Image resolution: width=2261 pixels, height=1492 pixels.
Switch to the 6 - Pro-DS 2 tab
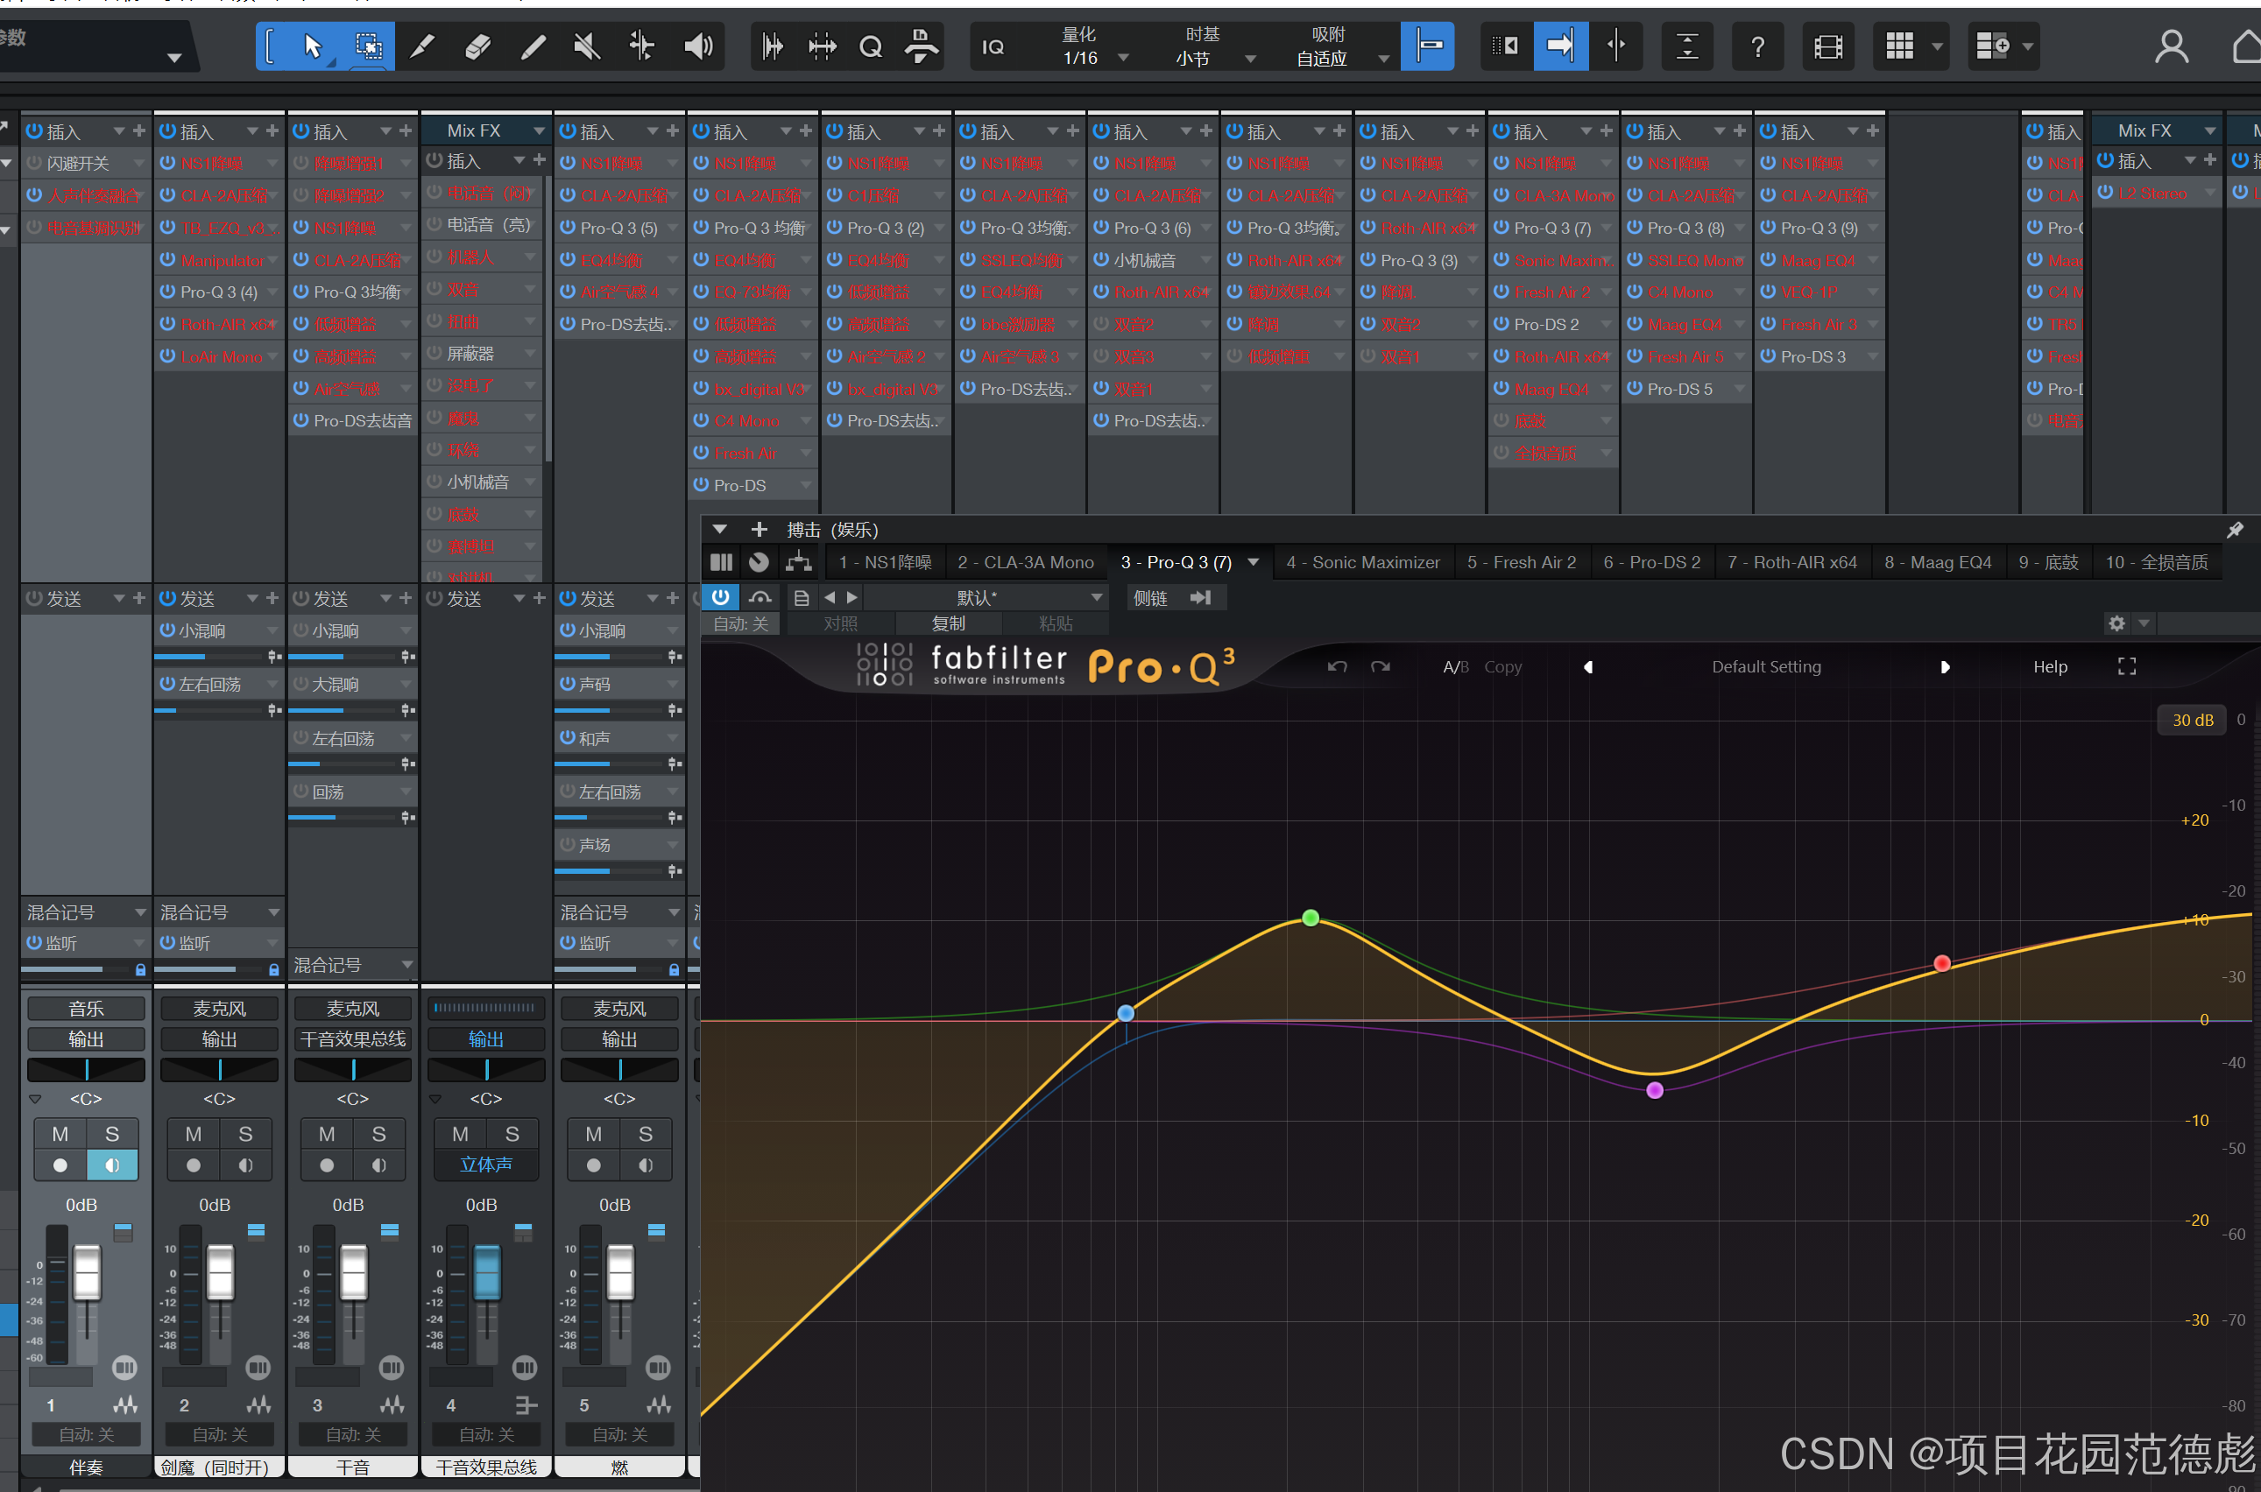point(1650,562)
